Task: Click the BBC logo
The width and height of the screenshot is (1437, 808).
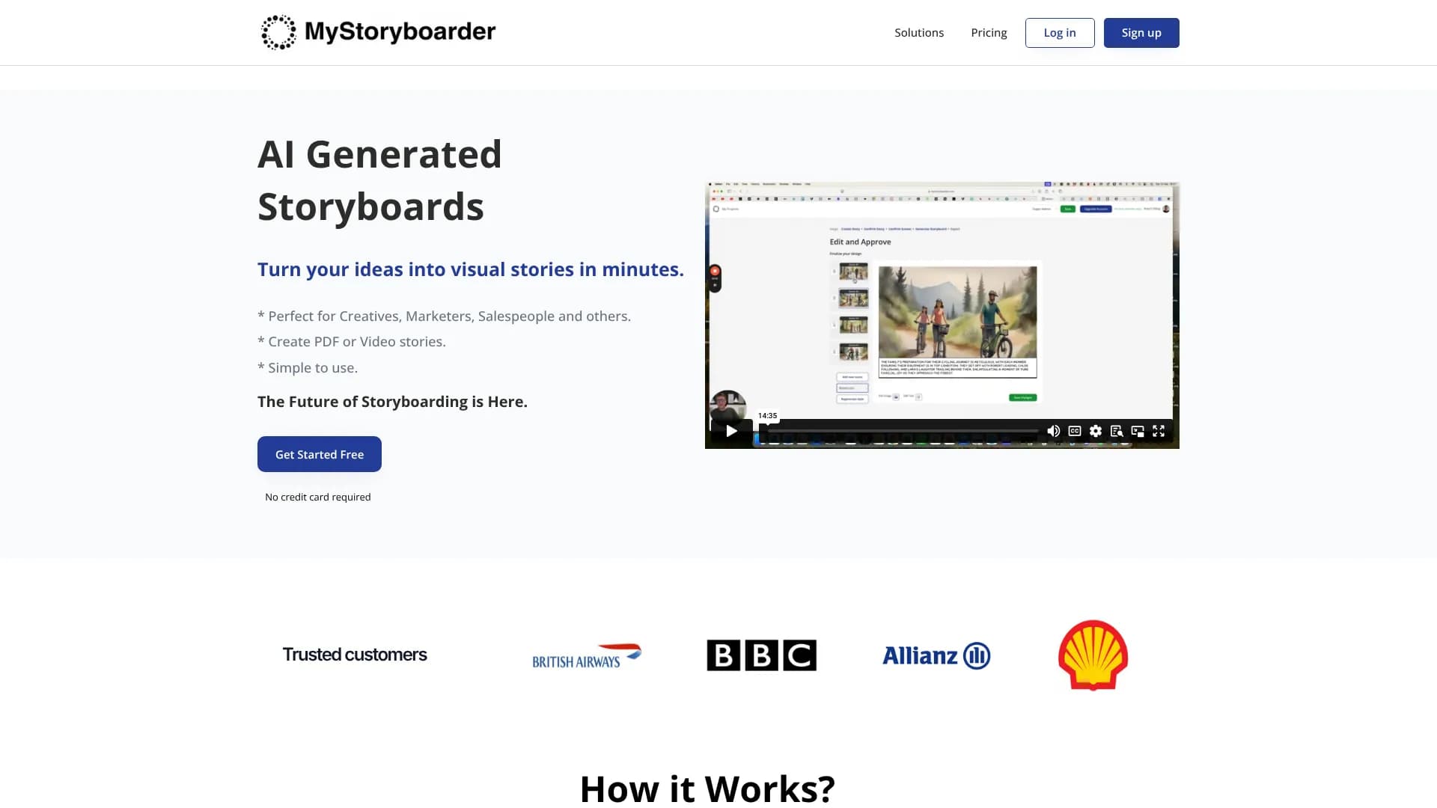Action: 761,654
